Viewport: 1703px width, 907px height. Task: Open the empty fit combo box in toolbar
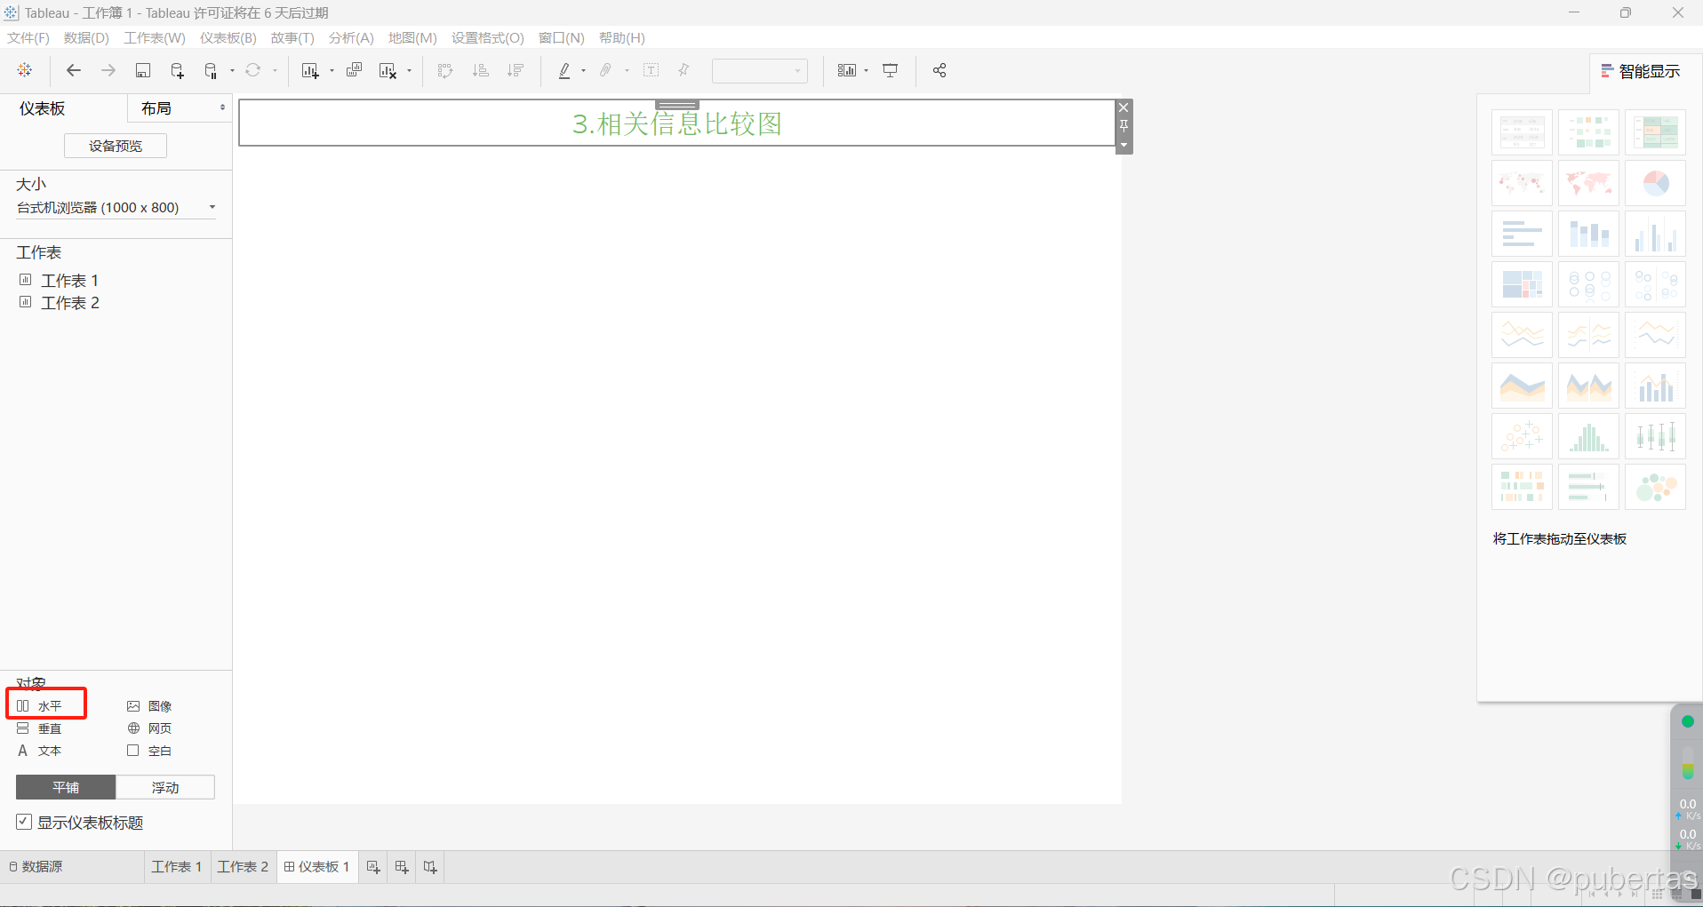[759, 70]
